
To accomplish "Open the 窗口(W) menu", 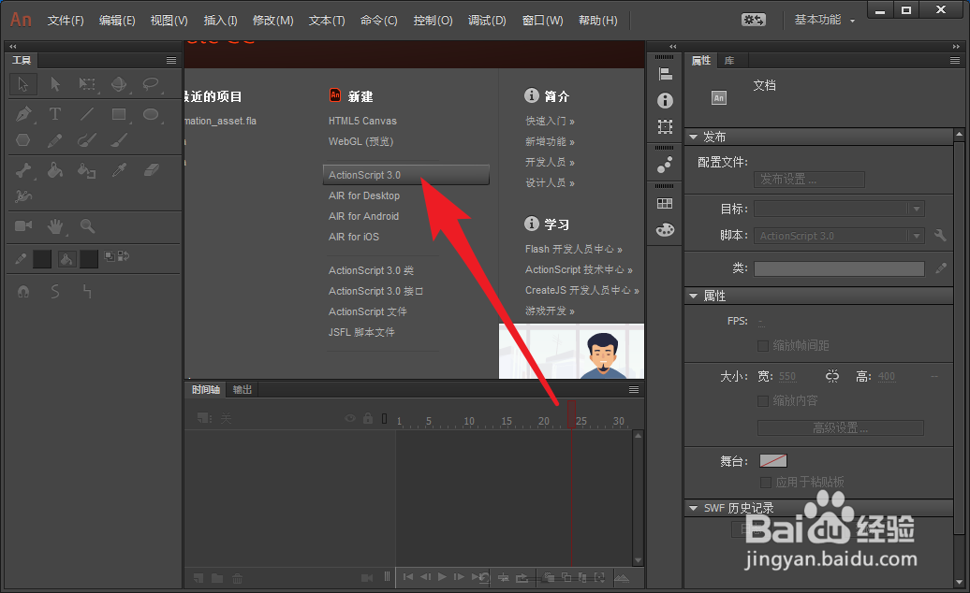I will pyautogui.click(x=542, y=21).
